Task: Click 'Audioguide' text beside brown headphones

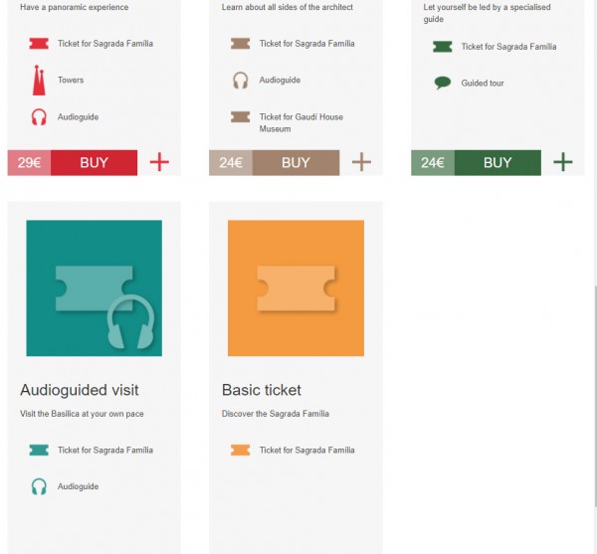Action: point(280,80)
